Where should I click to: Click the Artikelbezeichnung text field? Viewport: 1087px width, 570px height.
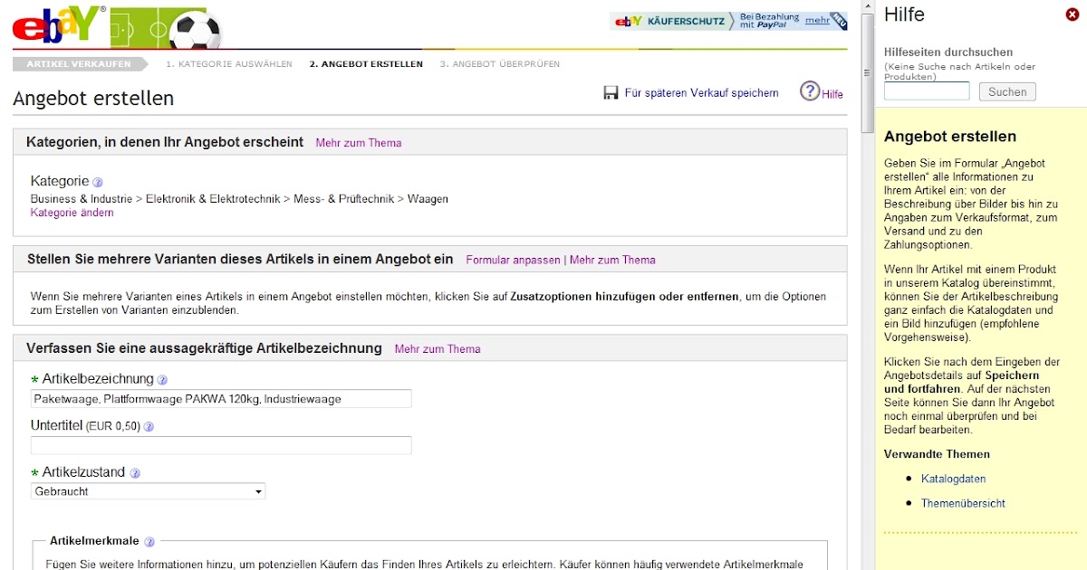coord(221,398)
